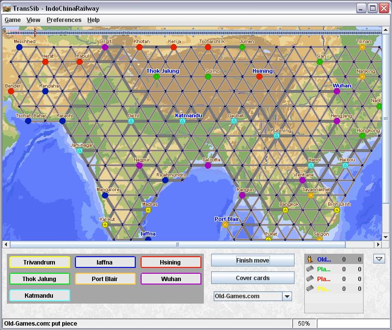Click the green Jumen city marker
392x330 pixels.
(x=242, y=47)
